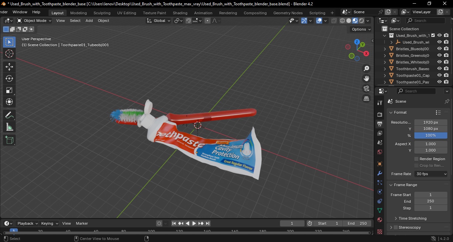Open the Playback dropdown in timeline
Viewport: 453px width, 242px height.
(27, 223)
